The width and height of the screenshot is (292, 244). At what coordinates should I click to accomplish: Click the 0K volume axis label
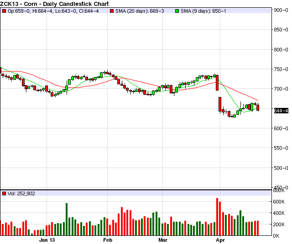pyautogui.click(x=276, y=236)
